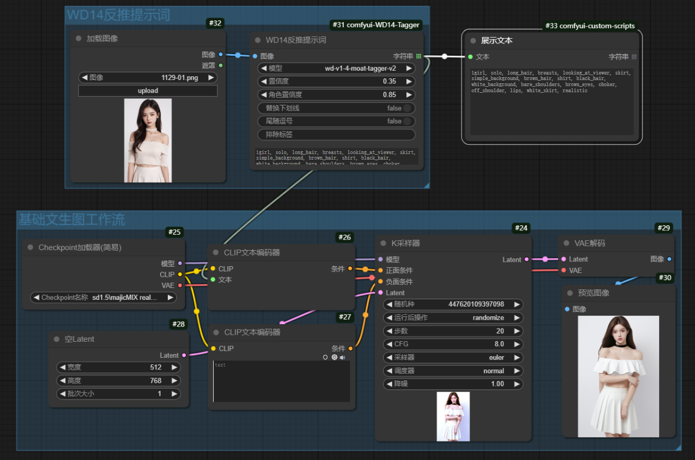Screen dimensions: 695x460
Task: Adjust the 降噪 1.00 value control
Action: pos(453,384)
